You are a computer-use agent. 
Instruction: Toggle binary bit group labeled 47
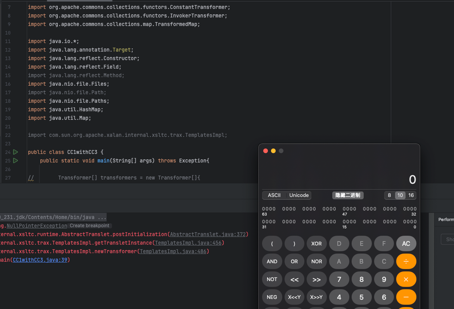(x=349, y=209)
